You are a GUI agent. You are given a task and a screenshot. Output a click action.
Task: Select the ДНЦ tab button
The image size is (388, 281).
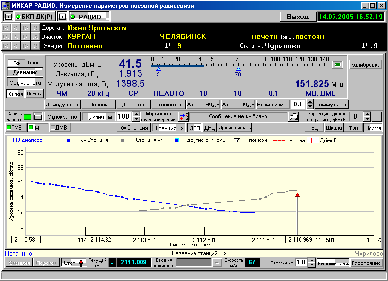coord(209,128)
